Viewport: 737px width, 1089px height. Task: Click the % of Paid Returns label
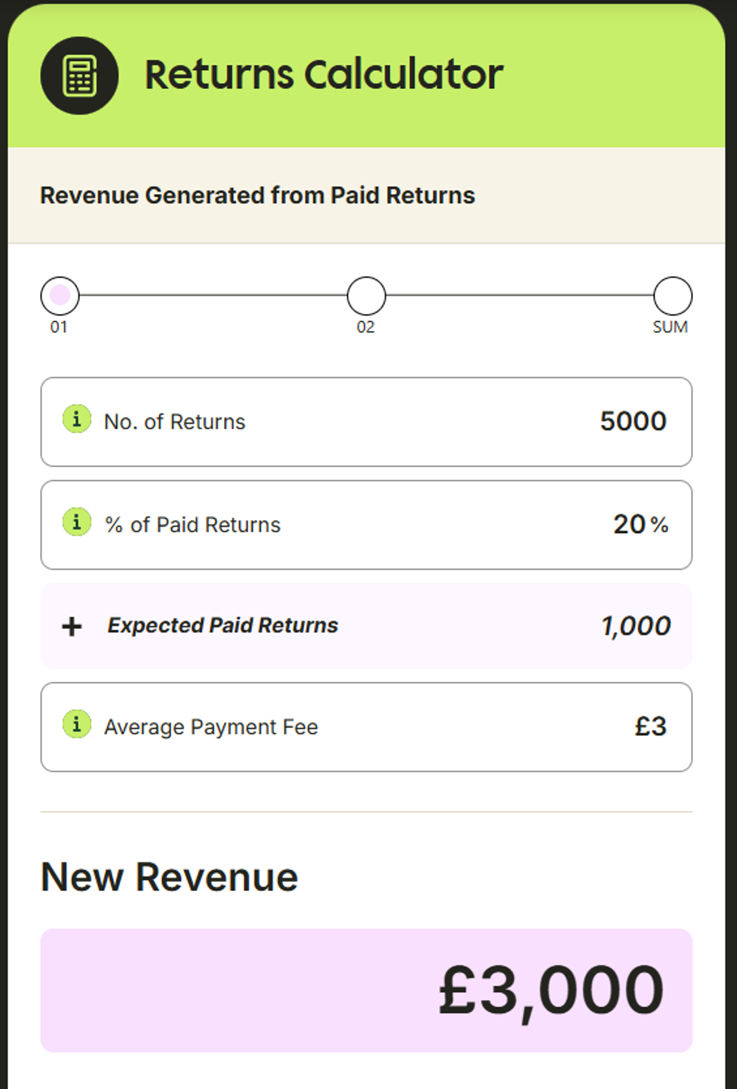[192, 525]
